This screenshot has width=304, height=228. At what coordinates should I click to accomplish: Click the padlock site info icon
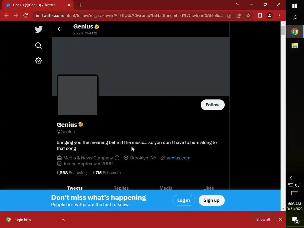[x=37, y=15]
